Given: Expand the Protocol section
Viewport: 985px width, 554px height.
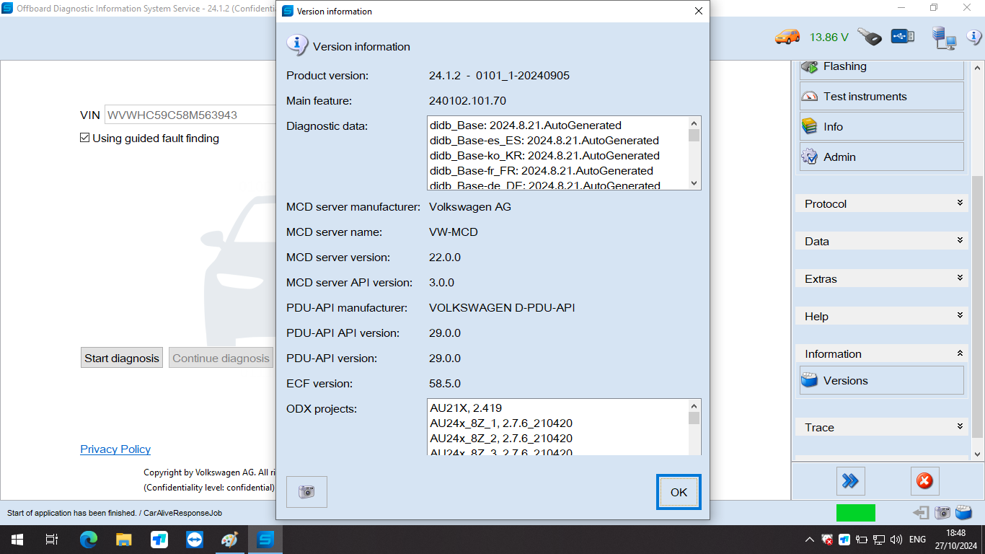Looking at the screenshot, I should (x=881, y=204).
